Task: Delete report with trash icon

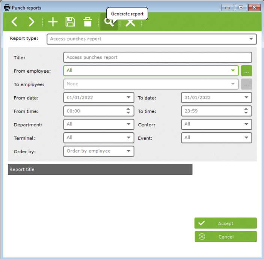Action: (87, 22)
